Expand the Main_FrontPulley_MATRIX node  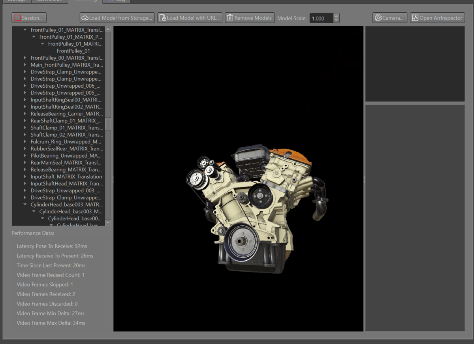[25, 65]
